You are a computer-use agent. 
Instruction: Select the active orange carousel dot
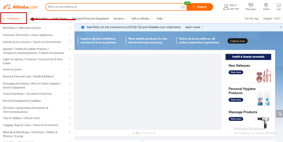[137, 133]
